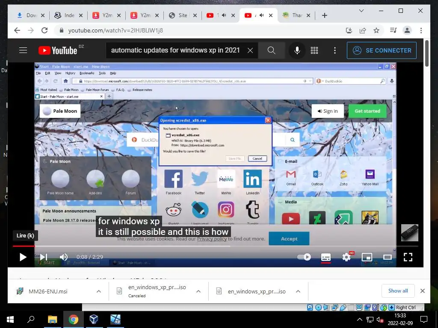This screenshot has height=328, width=438.
Task: Click the YouTube search text field
Action: pyautogui.click(x=175, y=50)
